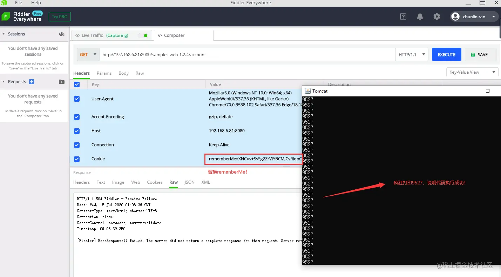Minimize the Tomcat window
501x277 pixels.
coord(472,91)
